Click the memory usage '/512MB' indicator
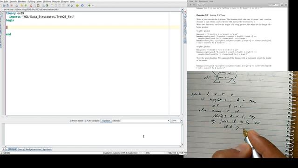Viewport: 298px width, 168px height. (172, 153)
